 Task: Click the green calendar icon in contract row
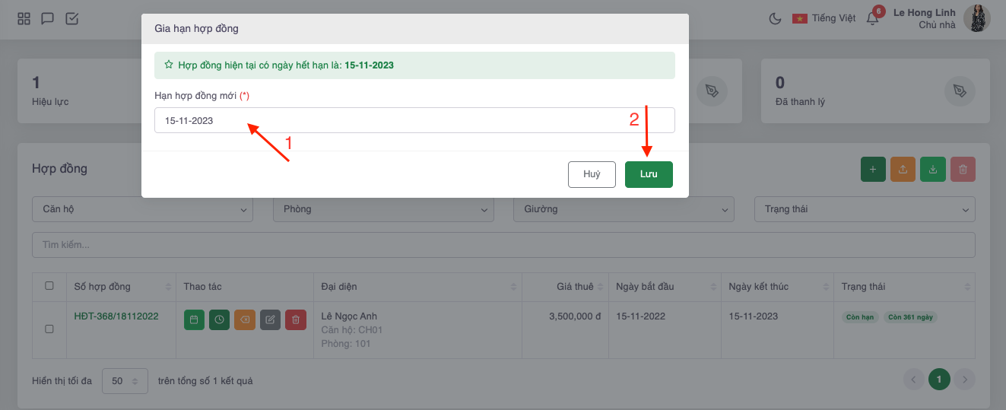point(194,320)
